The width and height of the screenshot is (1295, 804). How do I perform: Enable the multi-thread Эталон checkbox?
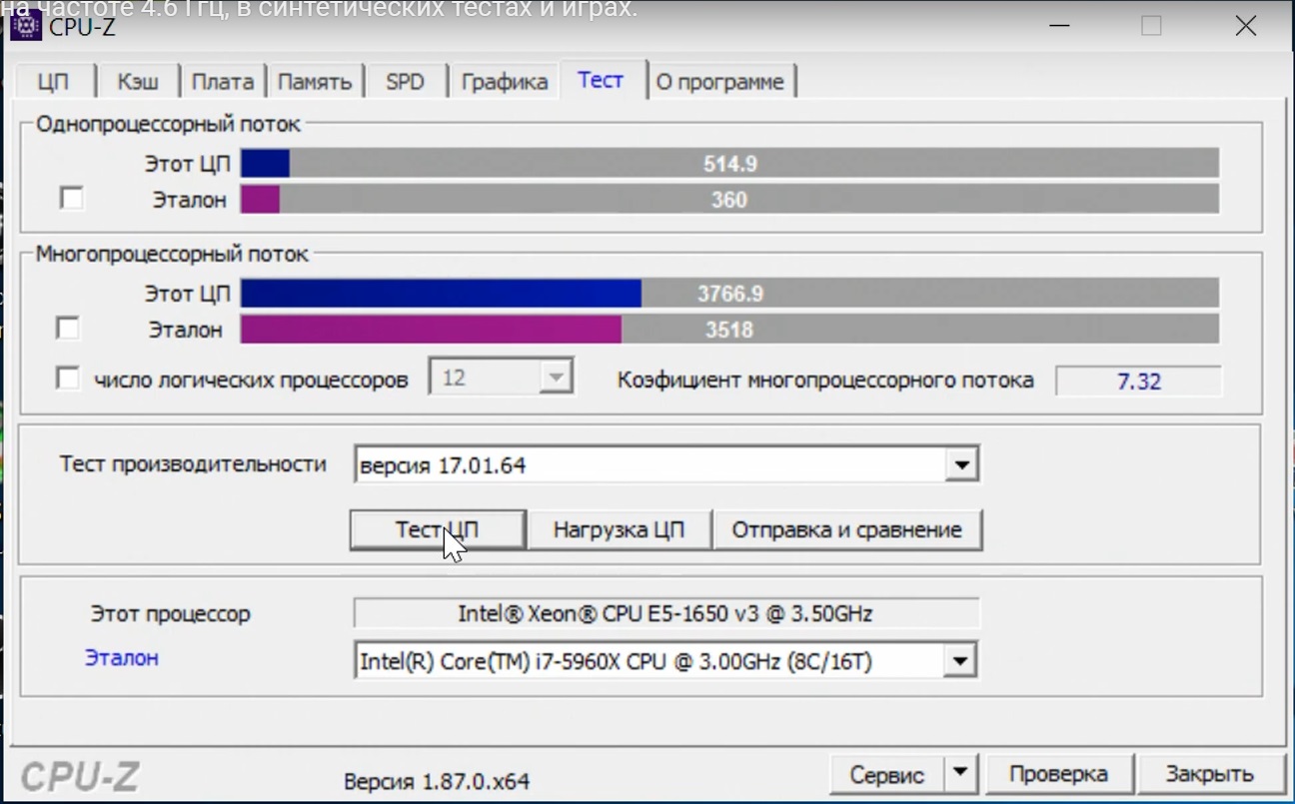pyautogui.click(x=68, y=329)
